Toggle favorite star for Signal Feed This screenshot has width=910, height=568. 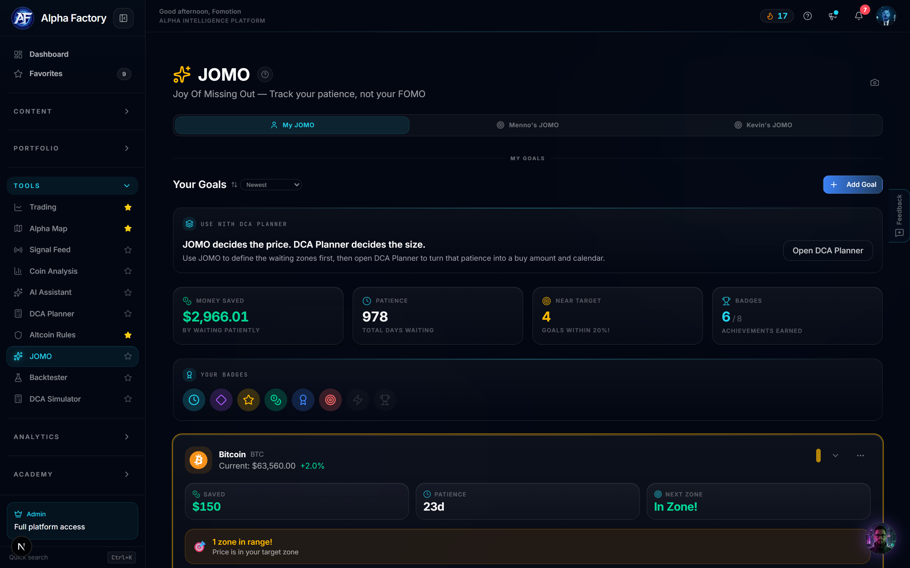coord(128,250)
